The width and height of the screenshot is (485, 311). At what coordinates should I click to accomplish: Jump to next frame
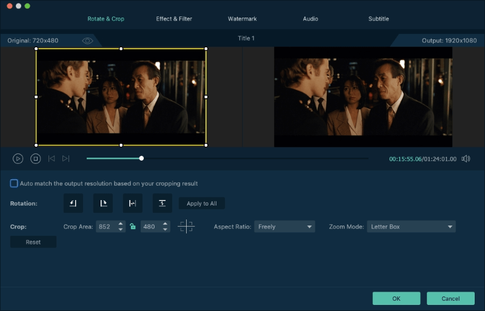tap(65, 159)
